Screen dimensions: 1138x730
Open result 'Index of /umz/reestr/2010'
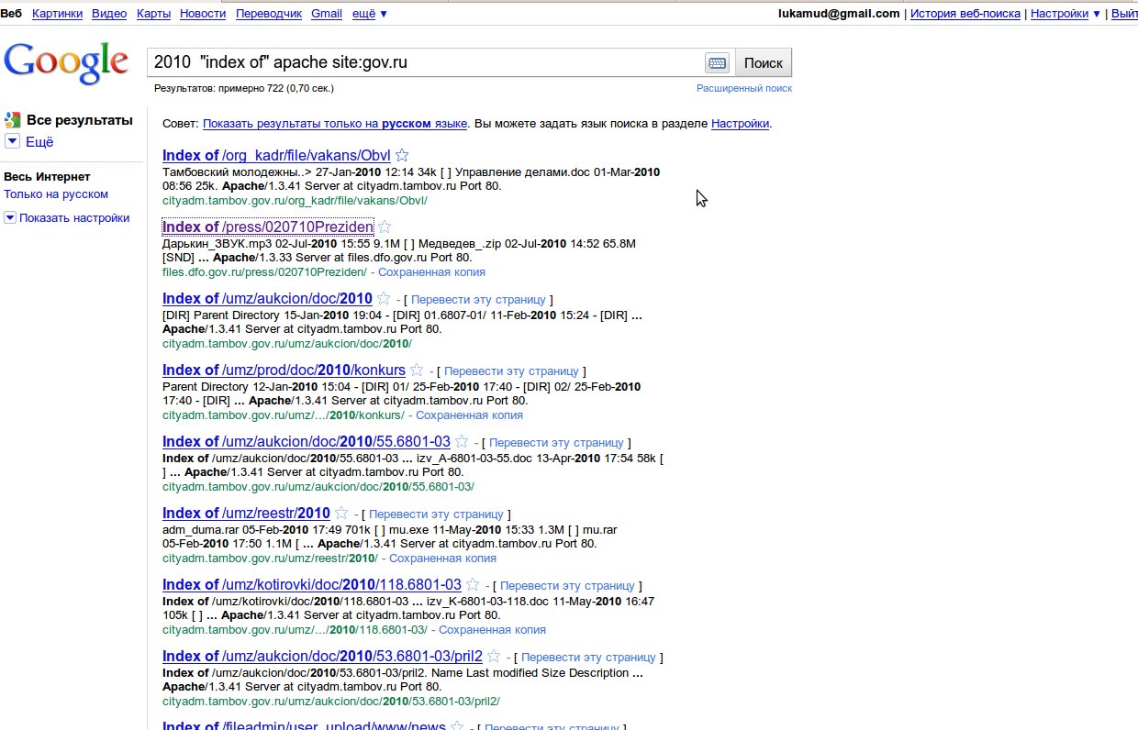click(x=246, y=513)
